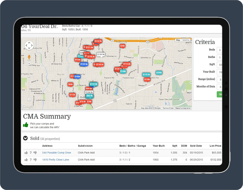Click the map pan control
The height and width of the screenshot is (190, 243).
[x=29, y=46]
